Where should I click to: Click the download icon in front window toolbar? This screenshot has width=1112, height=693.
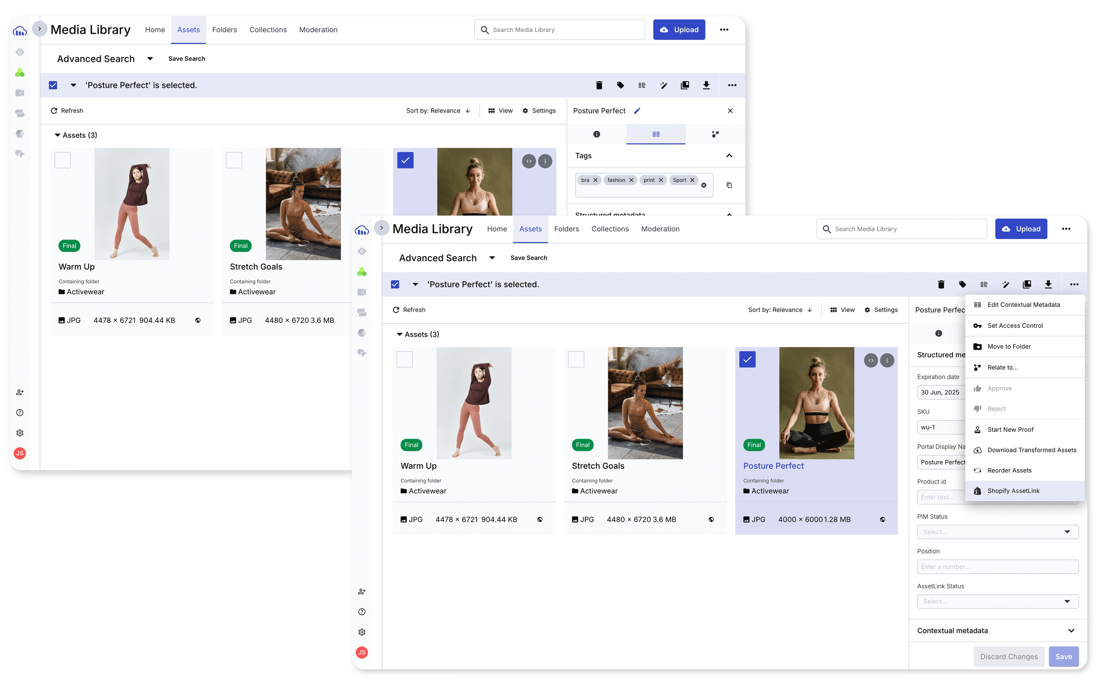[x=1048, y=285]
